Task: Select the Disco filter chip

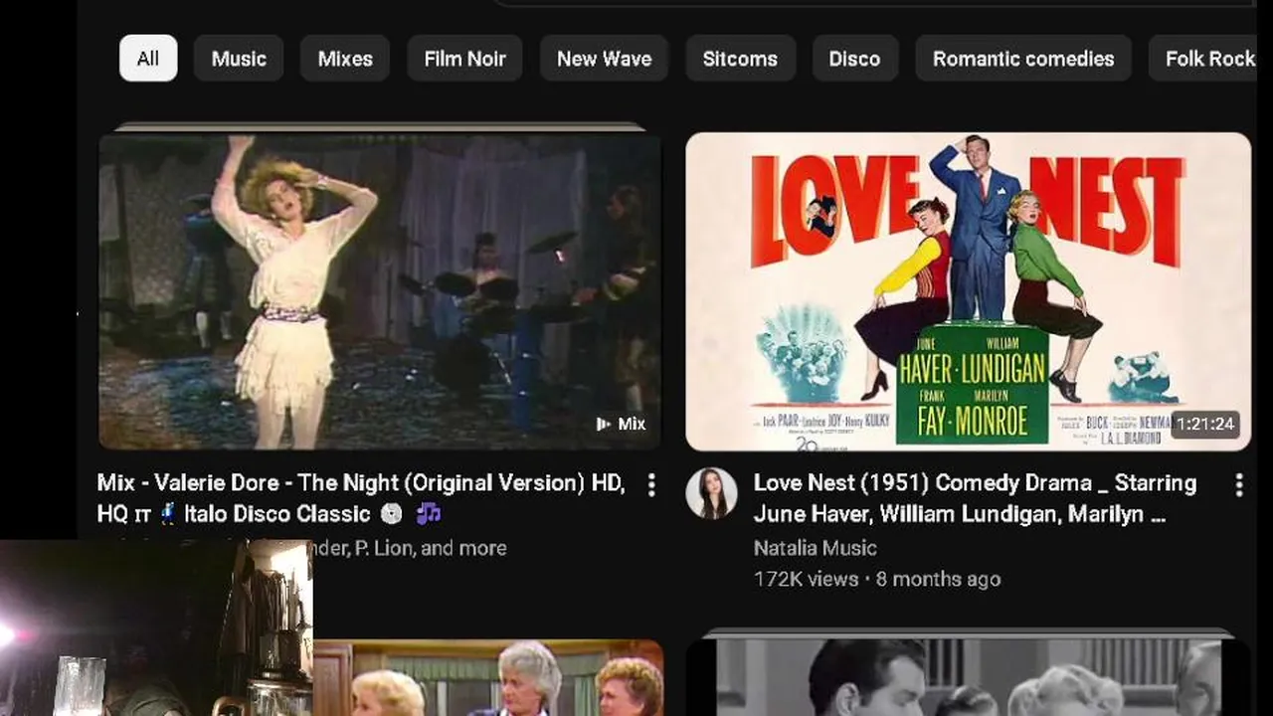Action: click(854, 59)
